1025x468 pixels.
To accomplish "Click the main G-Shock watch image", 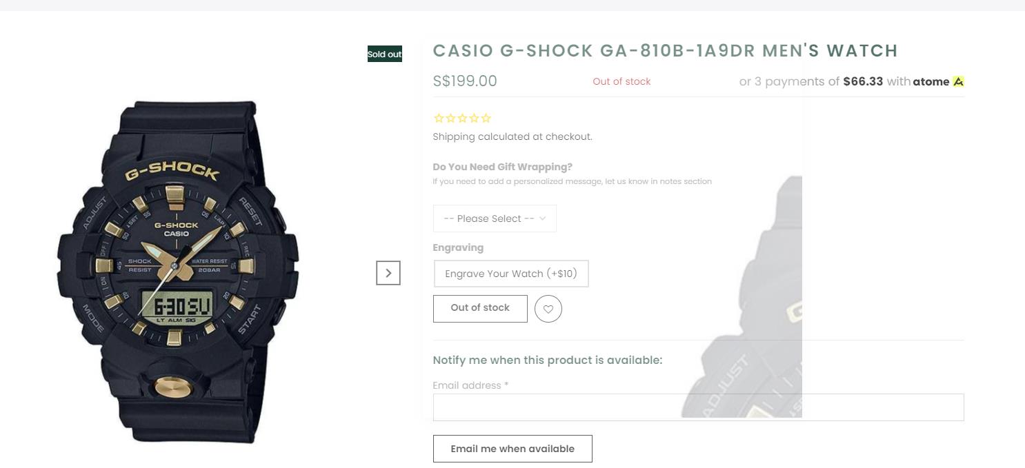I will [x=178, y=272].
